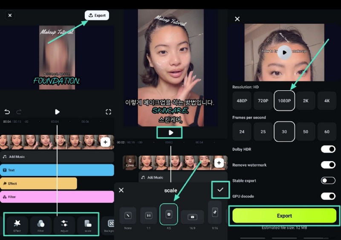Disable the Remove watermark switch

tap(328, 165)
